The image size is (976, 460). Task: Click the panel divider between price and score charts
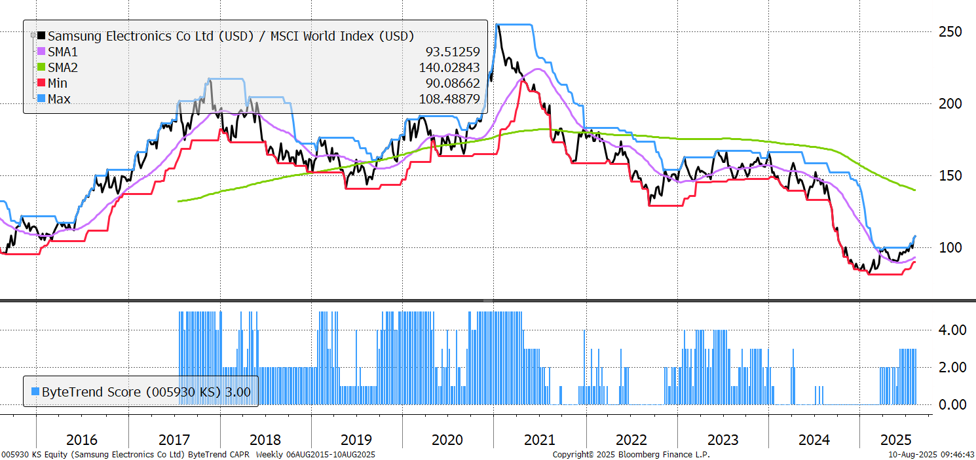tap(488, 300)
